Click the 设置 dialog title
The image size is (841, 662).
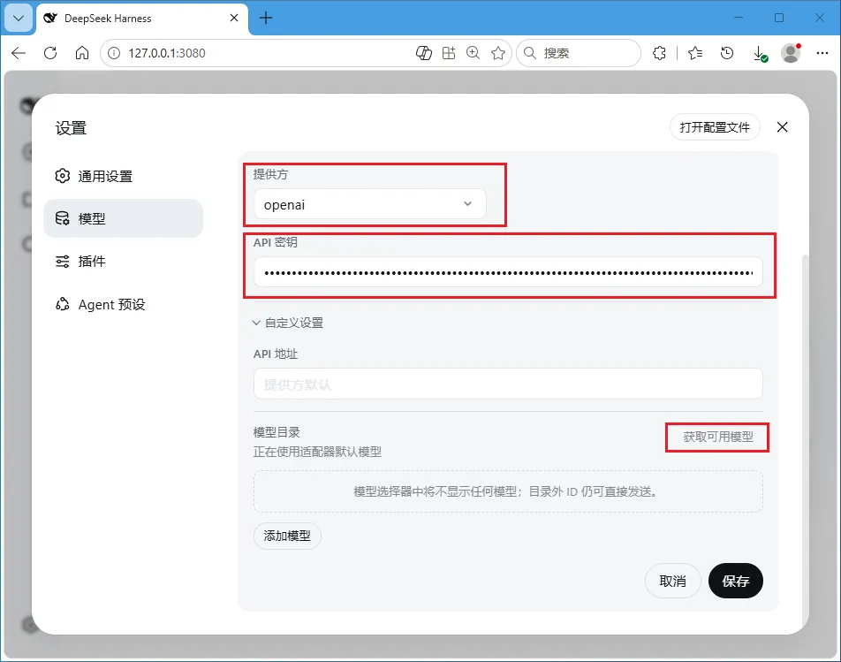pyautogui.click(x=71, y=128)
